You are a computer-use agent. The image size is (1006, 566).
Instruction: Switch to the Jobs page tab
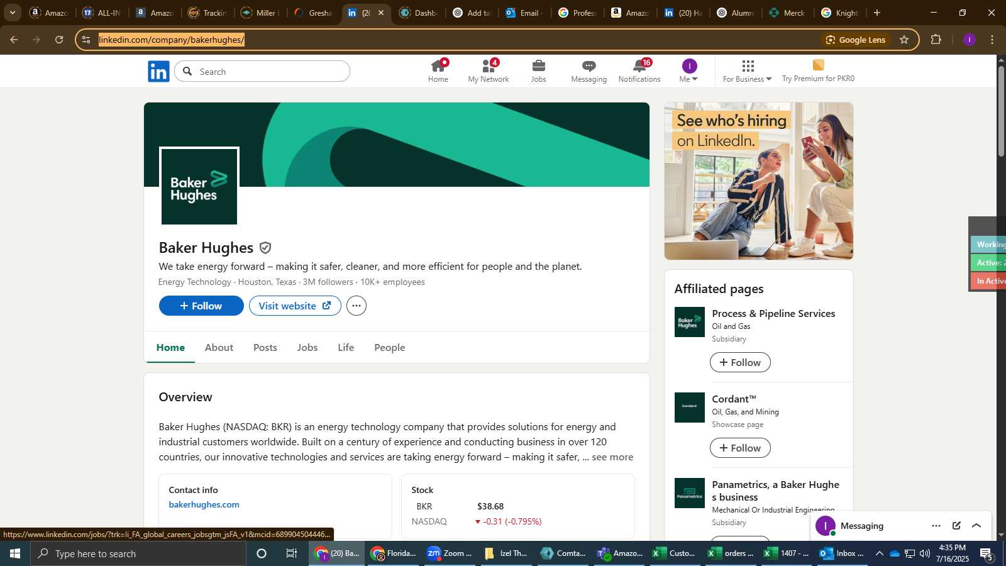tap(307, 347)
